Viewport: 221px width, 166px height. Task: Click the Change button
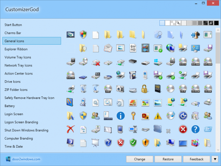point(139,159)
